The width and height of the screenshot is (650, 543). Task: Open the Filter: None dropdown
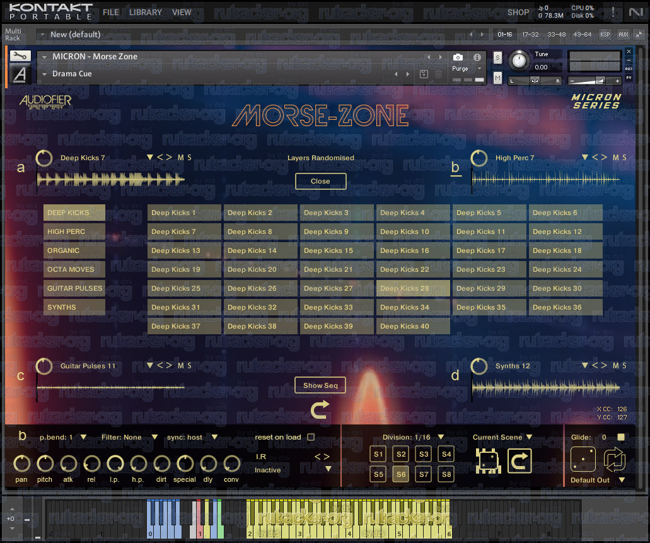point(129,437)
